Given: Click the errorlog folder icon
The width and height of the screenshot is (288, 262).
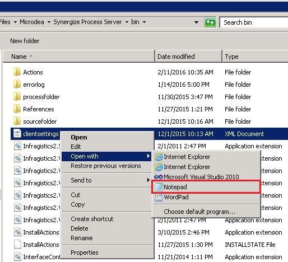Looking at the screenshot, I should [17, 85].
